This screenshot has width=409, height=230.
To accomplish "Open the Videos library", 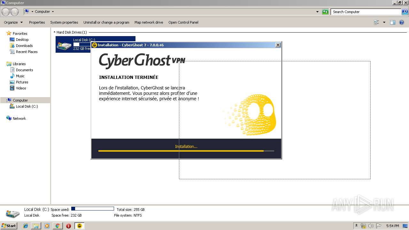I will [21, 88].
